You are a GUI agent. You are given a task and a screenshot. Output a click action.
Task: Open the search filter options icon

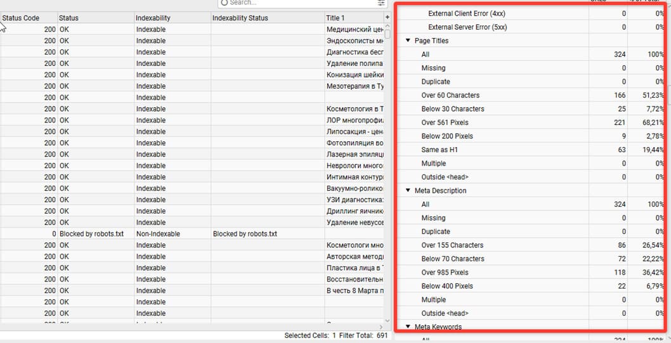click(x=381, y=3)
